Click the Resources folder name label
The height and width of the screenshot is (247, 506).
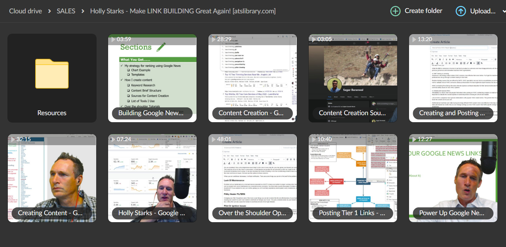(x=52, y=113)
